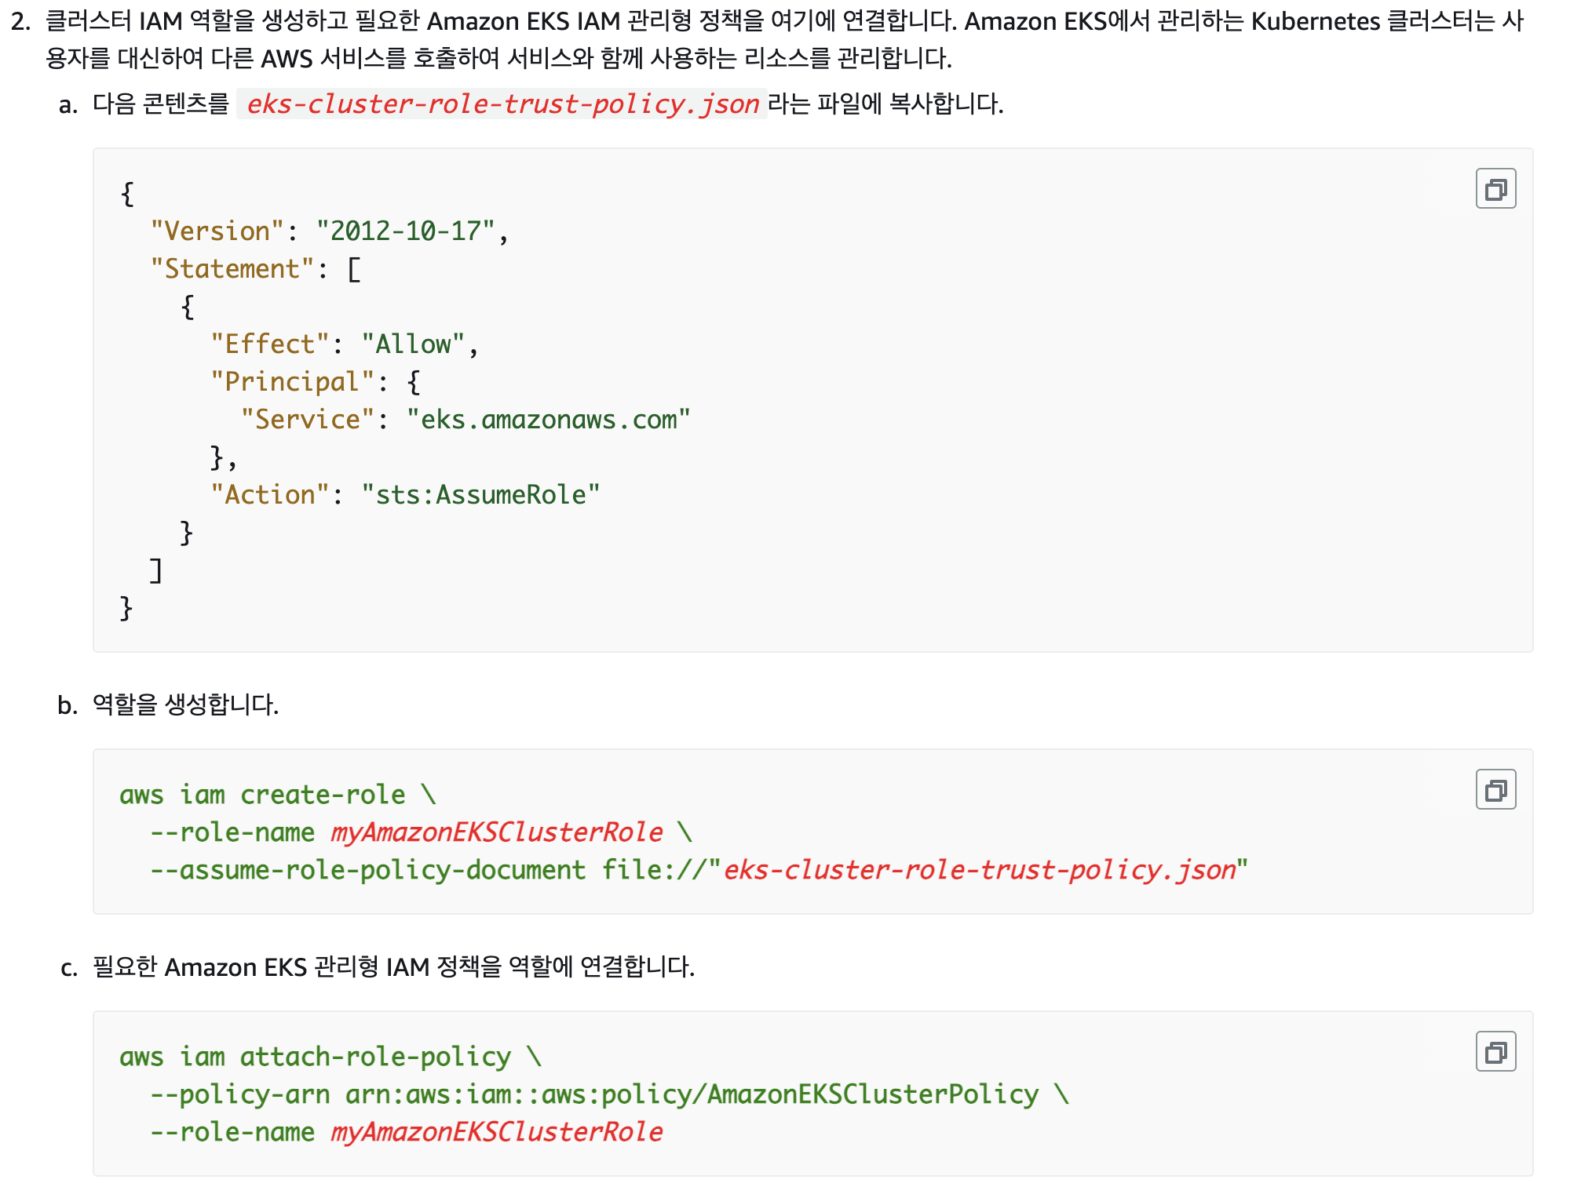1592x1194 pixels.
Task: Click the "Principal" key in the JSON
Action: [292, 382]
